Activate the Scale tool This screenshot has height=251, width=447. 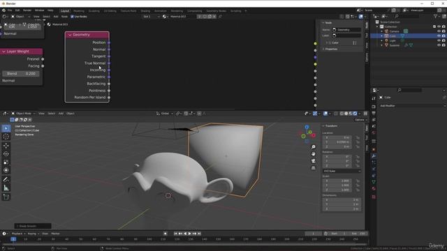coord(6,162)
